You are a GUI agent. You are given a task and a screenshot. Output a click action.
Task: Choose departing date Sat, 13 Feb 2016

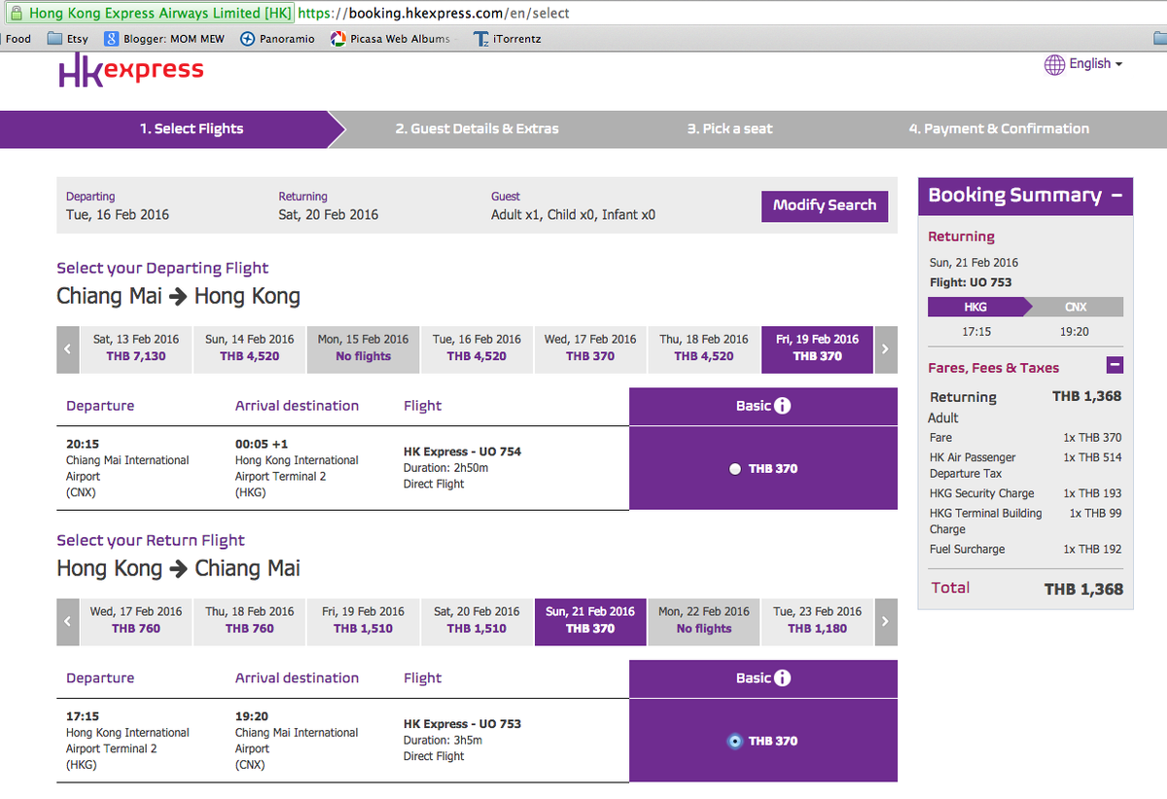136,347
